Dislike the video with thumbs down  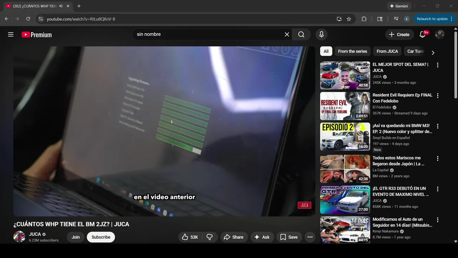coord(210,237)
